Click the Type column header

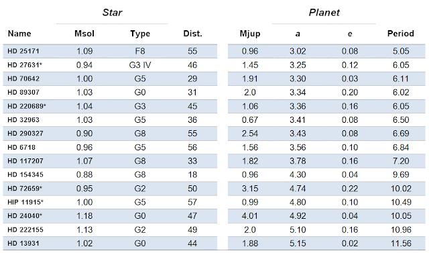140,34
